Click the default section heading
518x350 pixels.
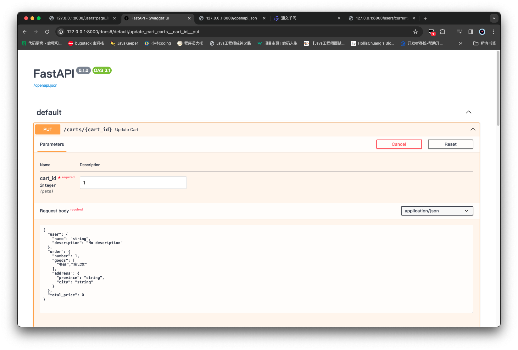49,112
